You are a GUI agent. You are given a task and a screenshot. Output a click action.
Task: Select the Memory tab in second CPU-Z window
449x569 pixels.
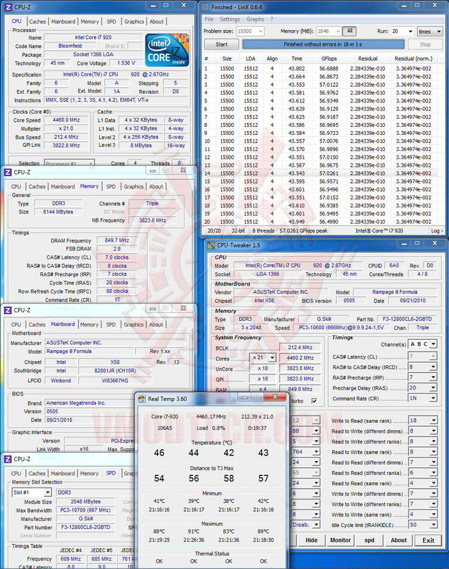tap(89, 186)
